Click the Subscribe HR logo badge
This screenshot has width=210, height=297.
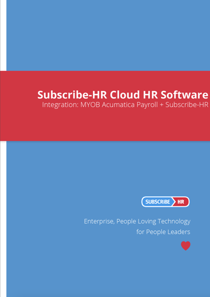pyautogui.click(x=165, y=201)
